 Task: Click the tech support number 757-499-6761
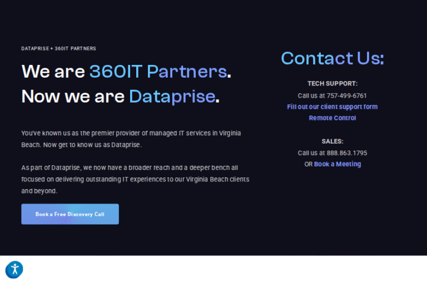[346, 96]
